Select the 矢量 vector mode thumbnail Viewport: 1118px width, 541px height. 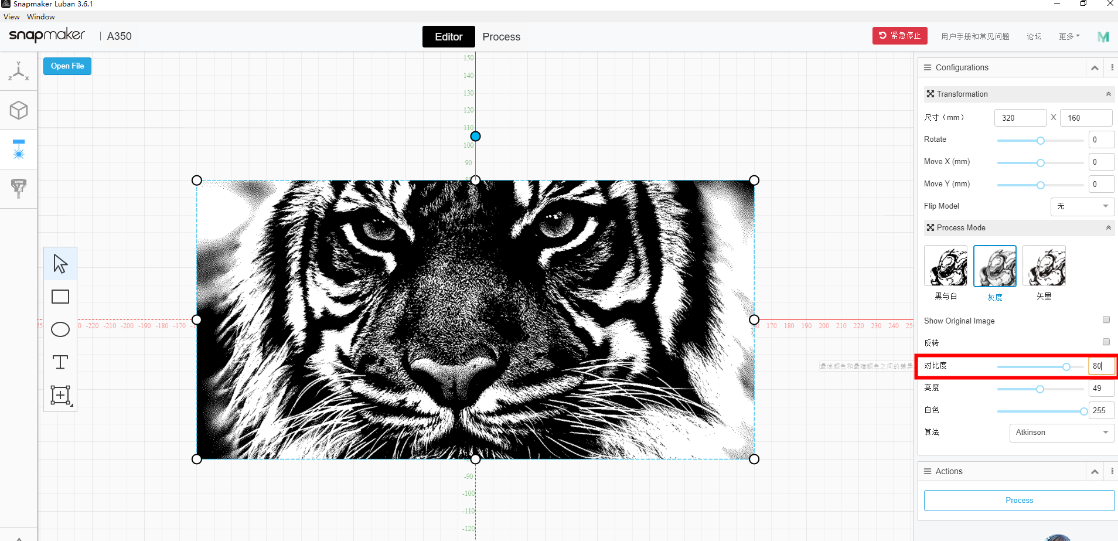[x=1044, y=266]
